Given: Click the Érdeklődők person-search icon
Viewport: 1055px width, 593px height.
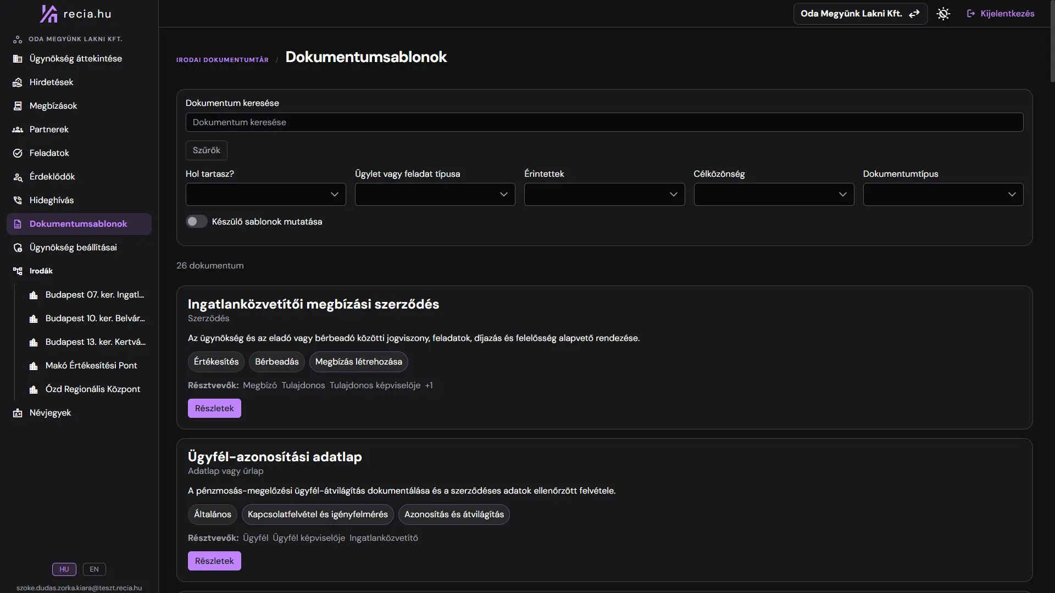Looking at the screenshot, I should [18, 177].
